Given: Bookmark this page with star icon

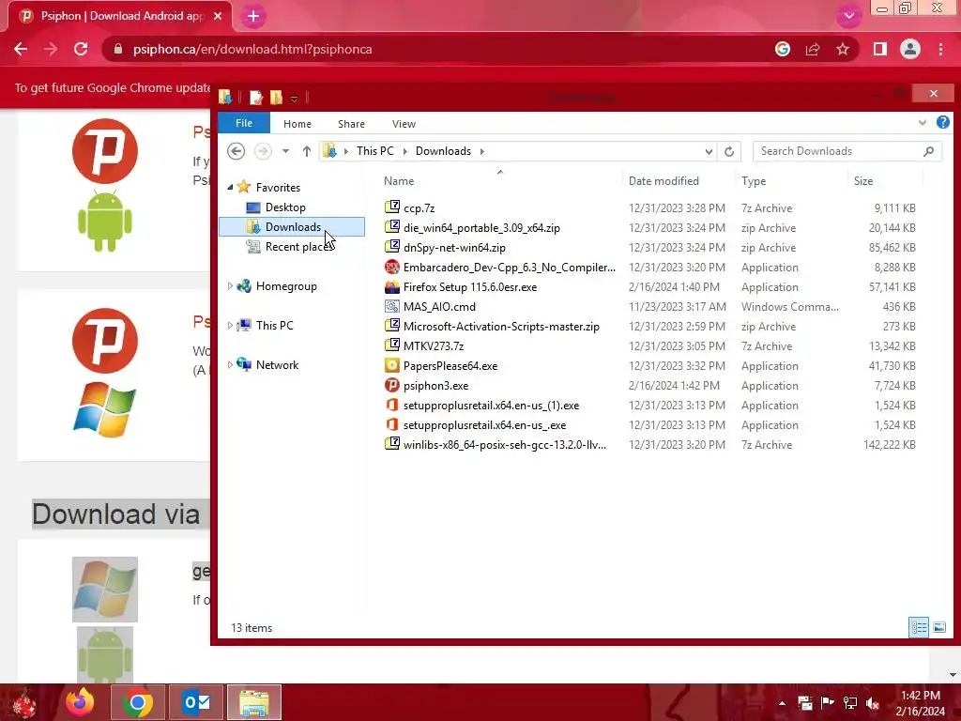Looking at the screenshot, I should (x=843, y=49).
